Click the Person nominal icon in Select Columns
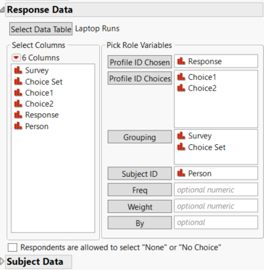The height and width of the screenshot is (270, 264). point(18,126)
